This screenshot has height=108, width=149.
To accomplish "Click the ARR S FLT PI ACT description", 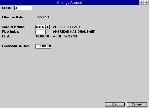I will pos(66,27).
